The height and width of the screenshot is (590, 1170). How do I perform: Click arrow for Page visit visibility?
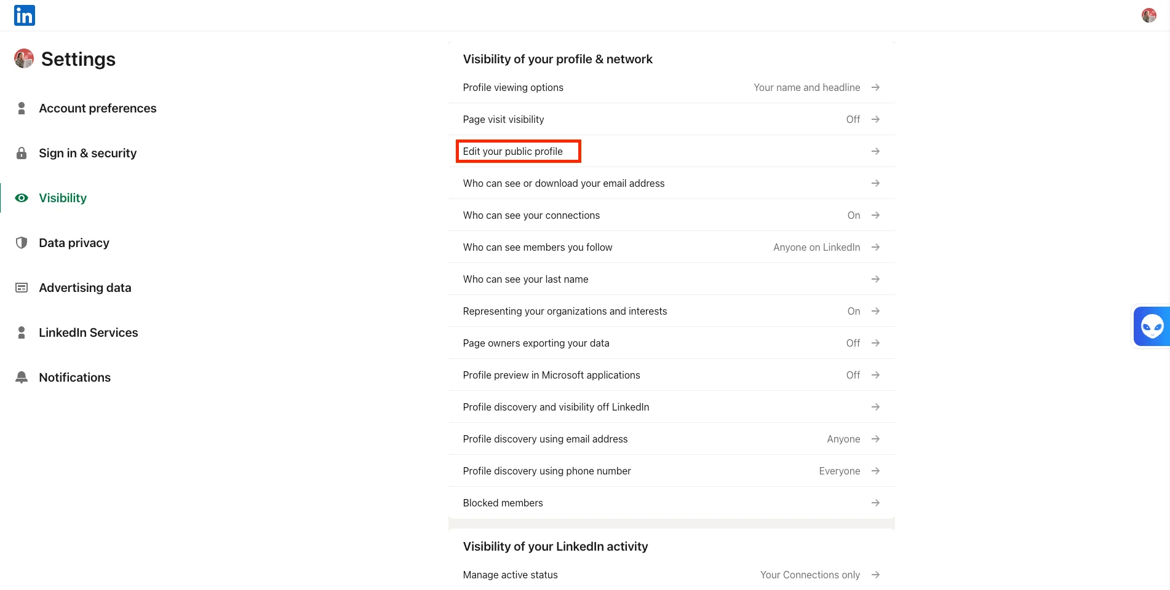(875, 119)
